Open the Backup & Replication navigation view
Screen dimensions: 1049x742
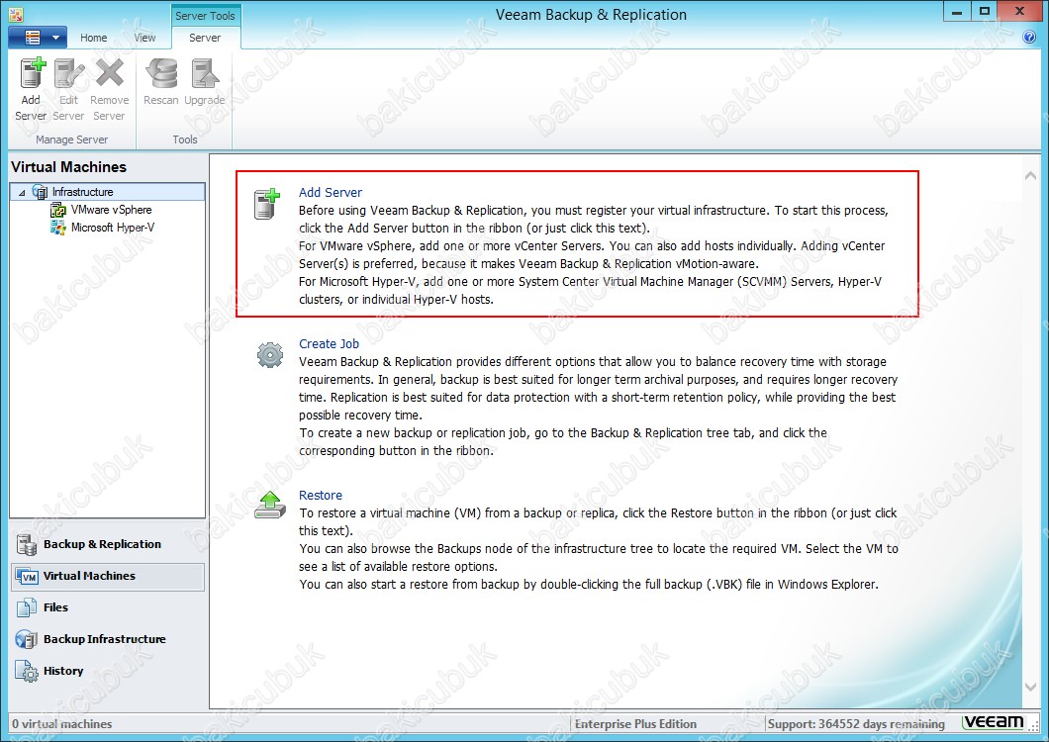click(108, 544)
